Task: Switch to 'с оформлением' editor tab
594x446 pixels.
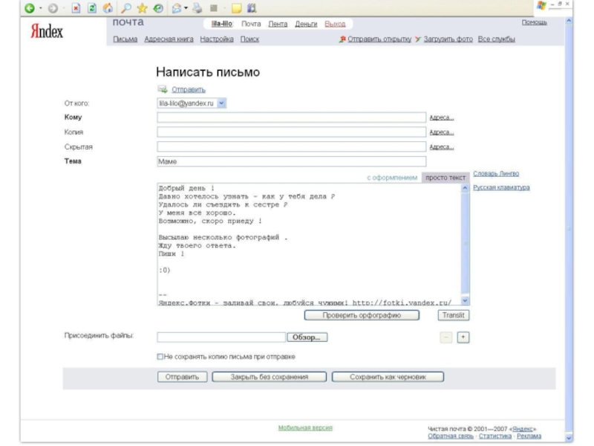Action: coord(393,178)
